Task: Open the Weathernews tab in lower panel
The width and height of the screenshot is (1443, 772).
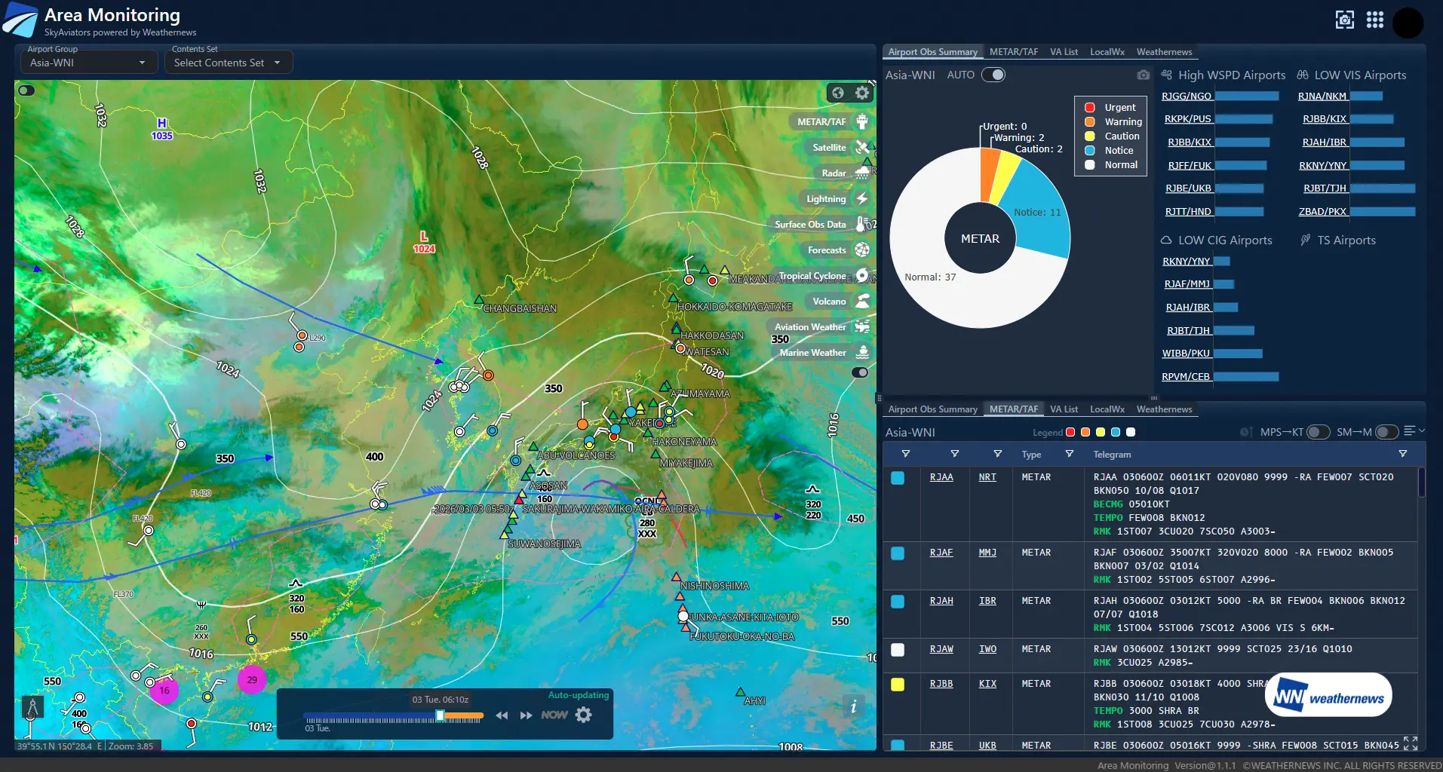Action: pyautogui.click(x=1164, y=409)
